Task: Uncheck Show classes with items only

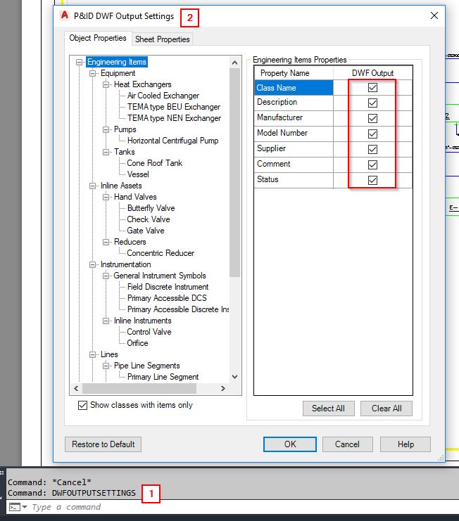Action: pyautogui.click(x=82, y=405)
